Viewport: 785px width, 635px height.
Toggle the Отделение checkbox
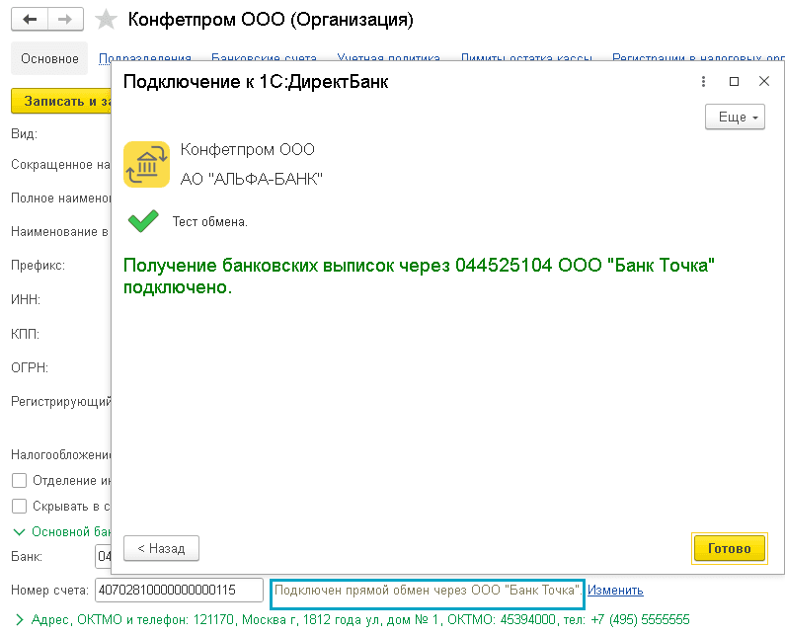(19, 480)
